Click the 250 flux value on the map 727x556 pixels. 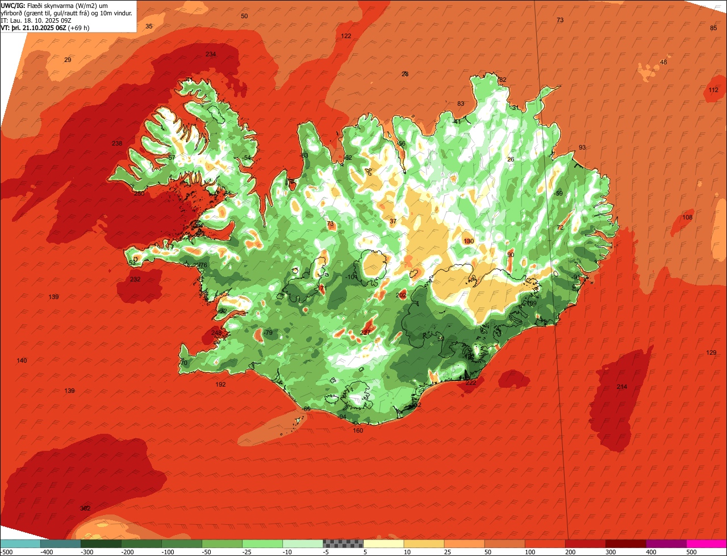(x=139, y=193)
